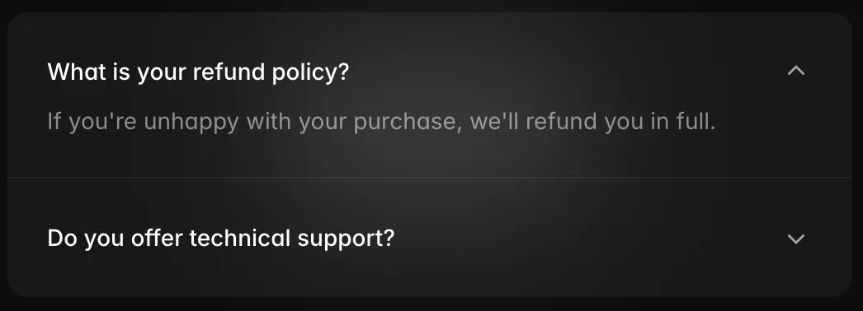This screenshot has height=311, width=863.
Task: Open the 'Do you offer technical support?' question
Action: 221,239
